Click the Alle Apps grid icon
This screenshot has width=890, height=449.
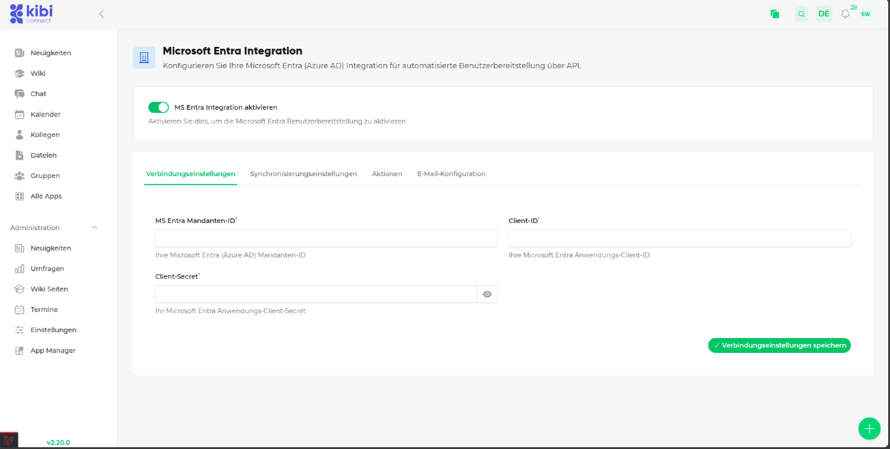pyautogui.click(x=20, y=196)
